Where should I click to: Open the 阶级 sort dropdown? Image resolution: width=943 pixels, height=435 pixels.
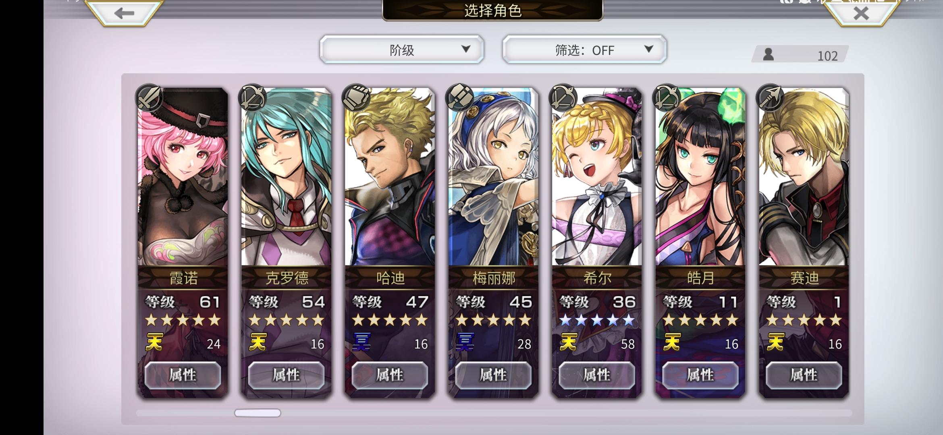(x=402, y=50)
